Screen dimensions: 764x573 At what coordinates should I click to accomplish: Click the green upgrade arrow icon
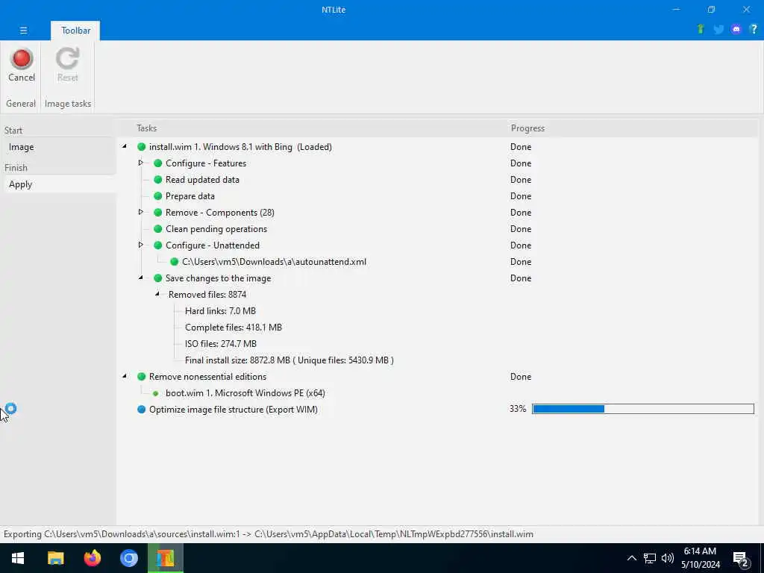point(701,29)
